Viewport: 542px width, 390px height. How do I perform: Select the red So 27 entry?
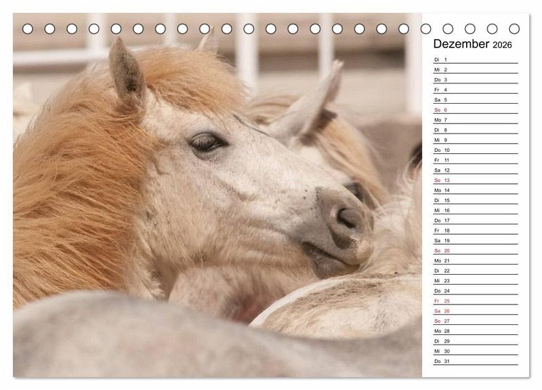click(x=475, y=321)
